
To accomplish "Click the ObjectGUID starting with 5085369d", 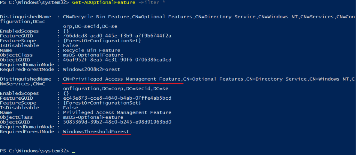I will tap(117, 122).
